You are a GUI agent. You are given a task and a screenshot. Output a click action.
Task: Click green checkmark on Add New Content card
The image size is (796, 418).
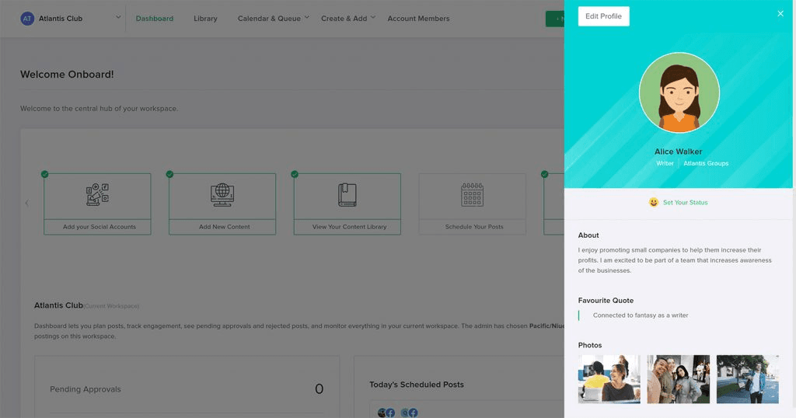[x=169, y=174]
